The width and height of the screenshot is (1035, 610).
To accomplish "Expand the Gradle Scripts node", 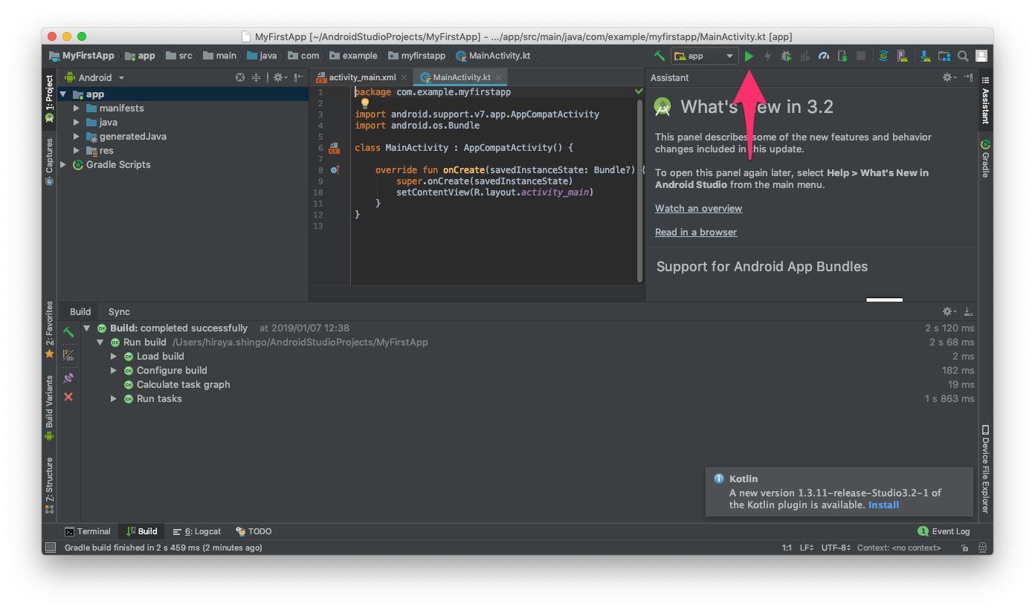I will [x=63, y=165].
